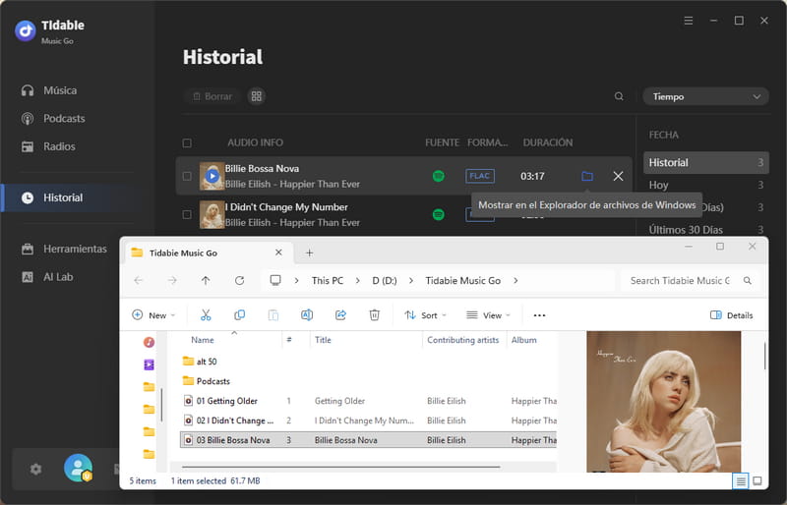Click the Delete trash icon in Explorer
The width and height of the screenshot is (787, 505).
(374, 315)
